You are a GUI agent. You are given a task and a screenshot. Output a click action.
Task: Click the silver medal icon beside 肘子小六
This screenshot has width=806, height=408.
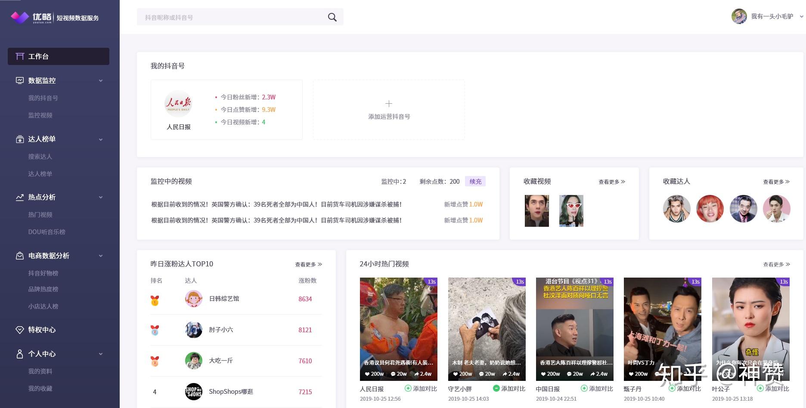(154, 330)
